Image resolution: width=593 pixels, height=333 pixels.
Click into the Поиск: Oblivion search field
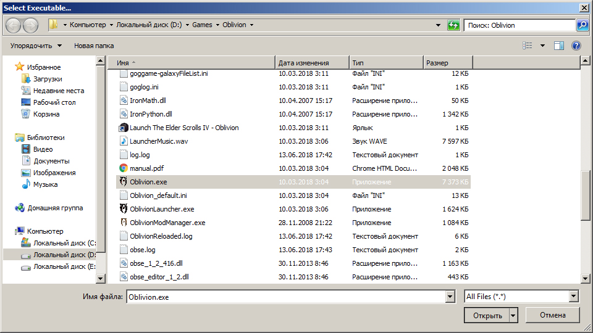[519, 25]
